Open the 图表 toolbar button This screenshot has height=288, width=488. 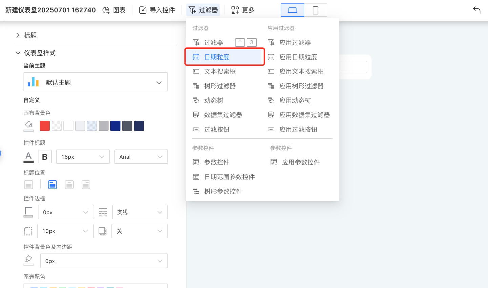click(x=114, y=10)
